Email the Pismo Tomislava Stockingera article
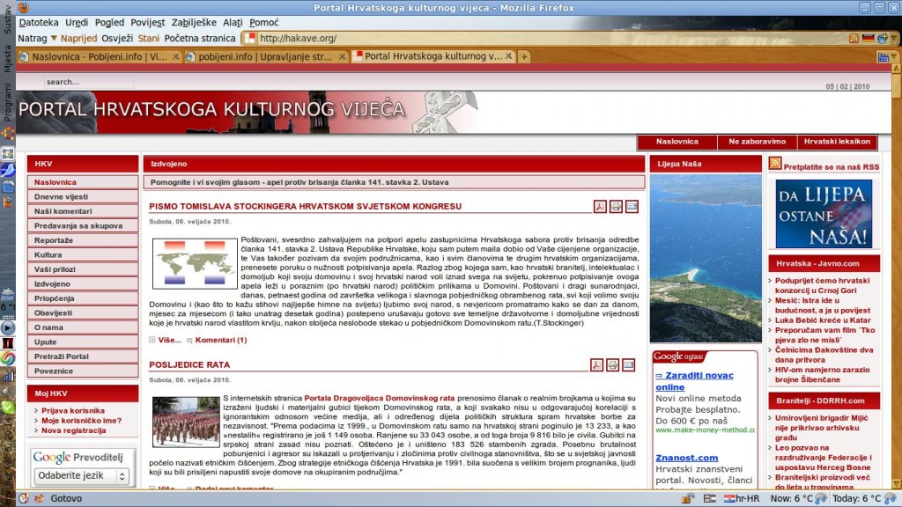Screen dimensions: 902x507 (632, 206)
